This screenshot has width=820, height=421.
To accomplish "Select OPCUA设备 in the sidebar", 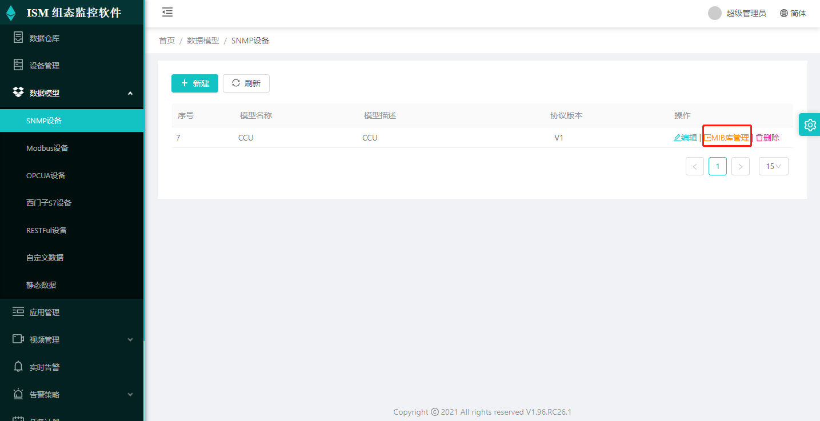I will 46,175.
